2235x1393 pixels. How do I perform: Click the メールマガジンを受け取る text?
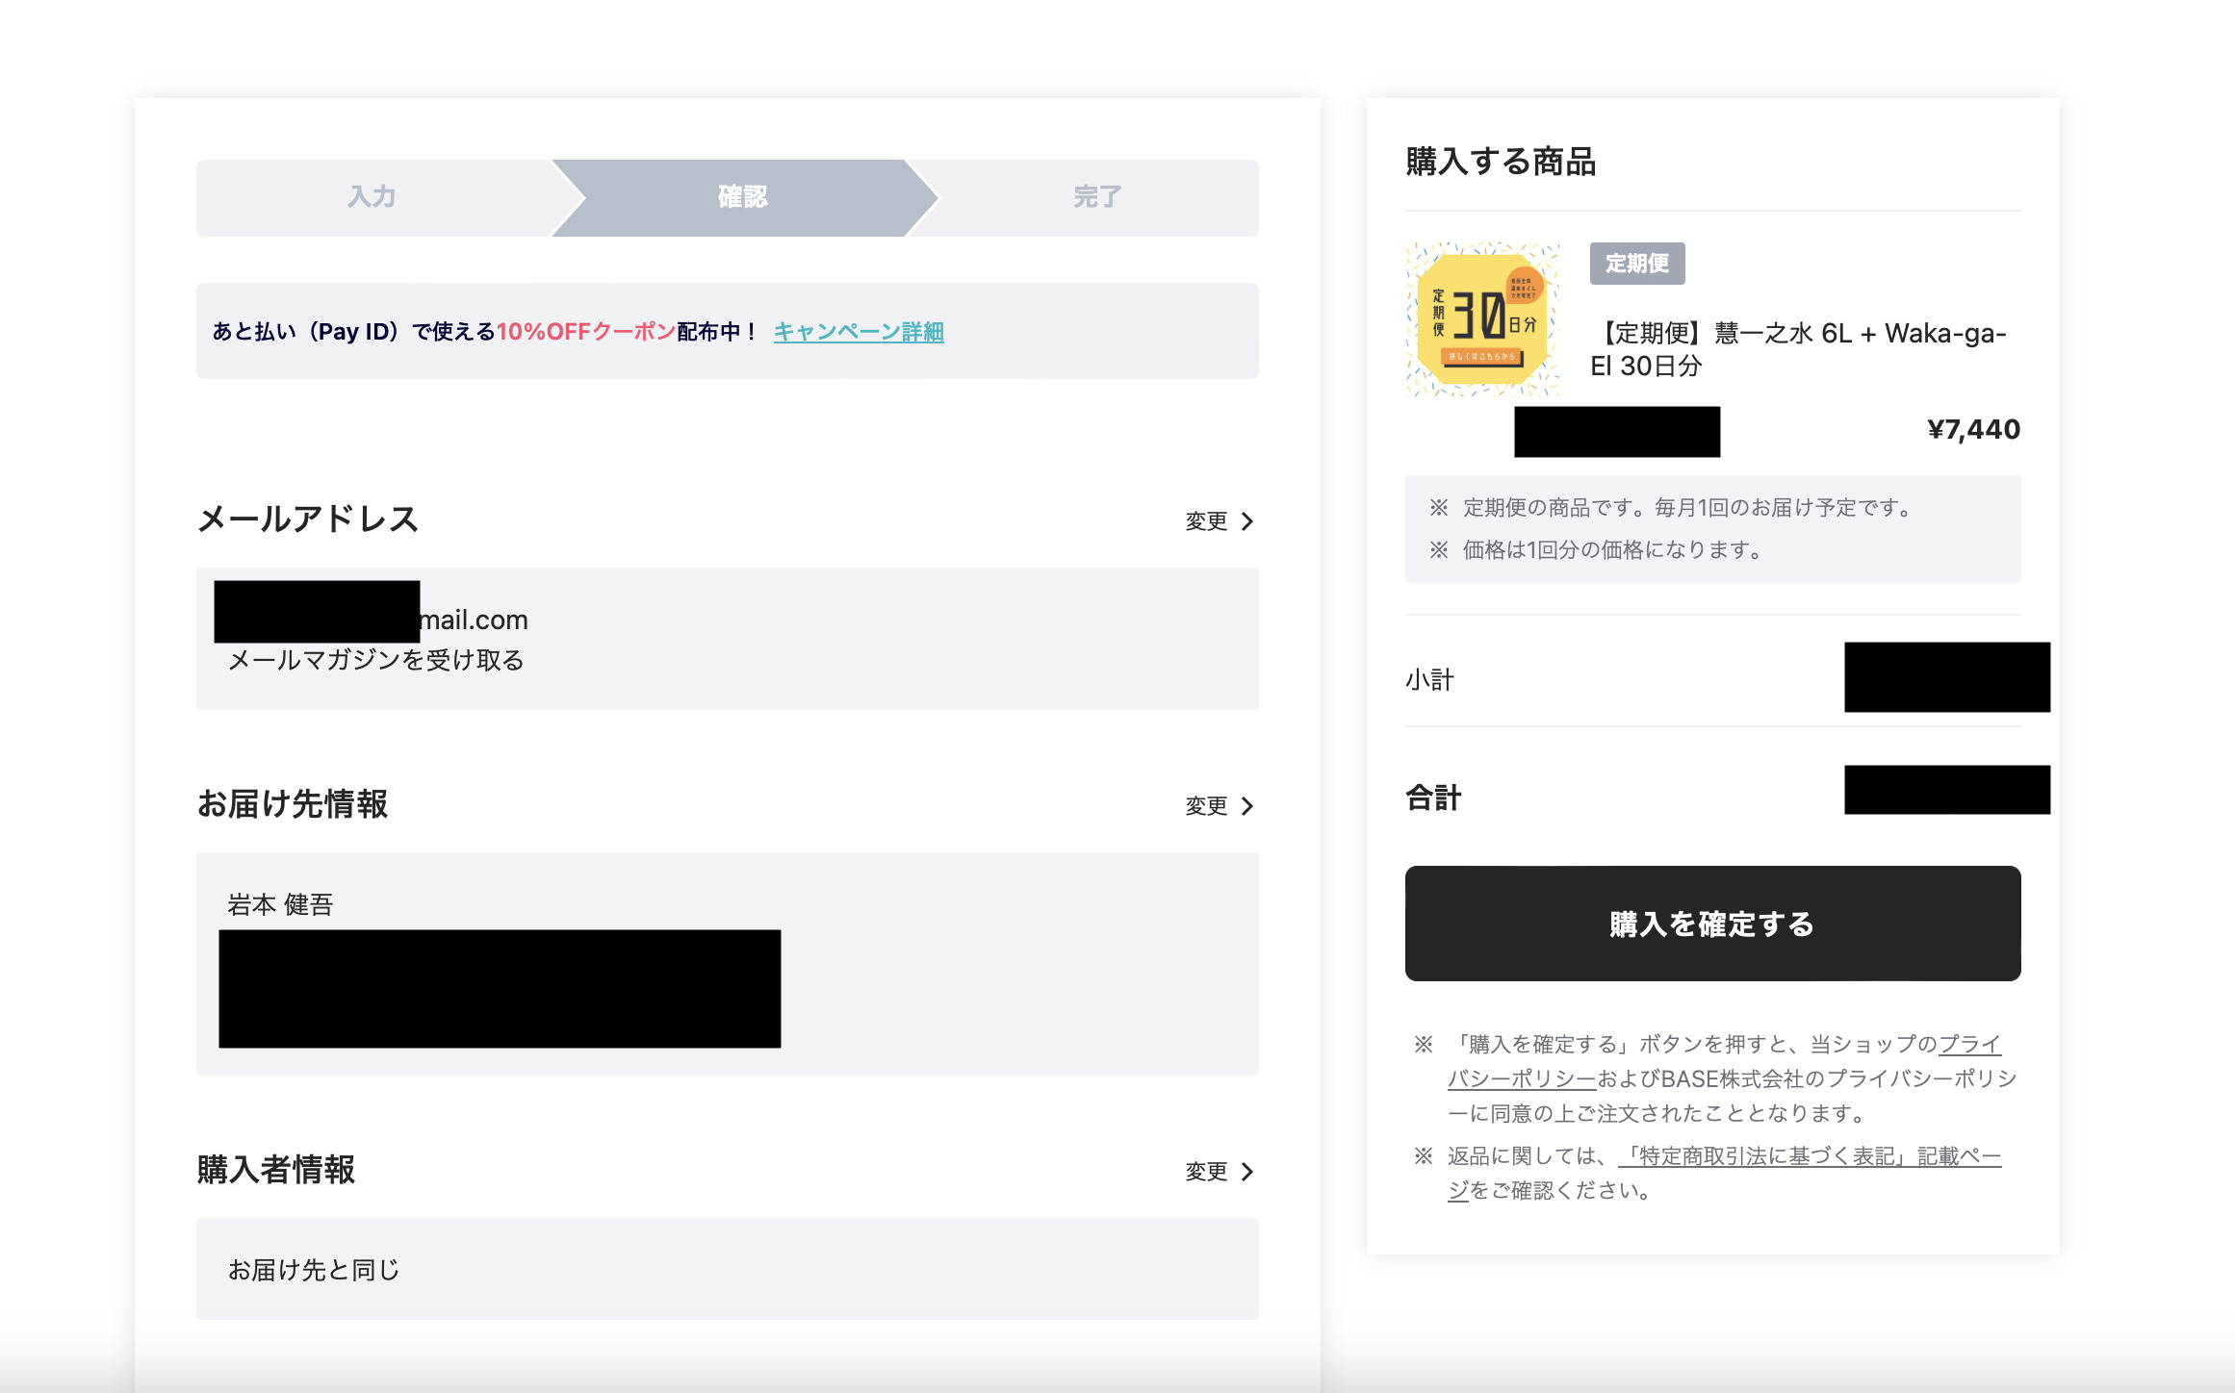coord(375,660)
